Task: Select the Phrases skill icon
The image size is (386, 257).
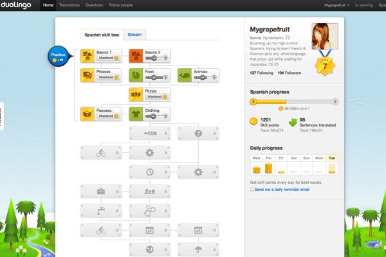Action: 88,75
